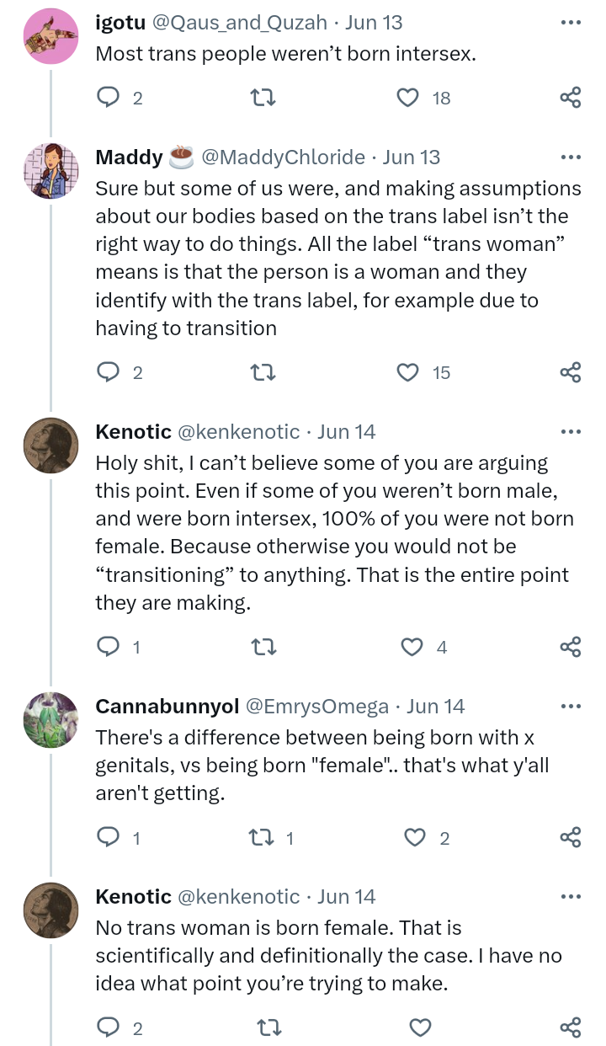Retweet Kenotic's first tweet with 4 likes
Viewport: 606px width, 1046px height.
(264, 647)
